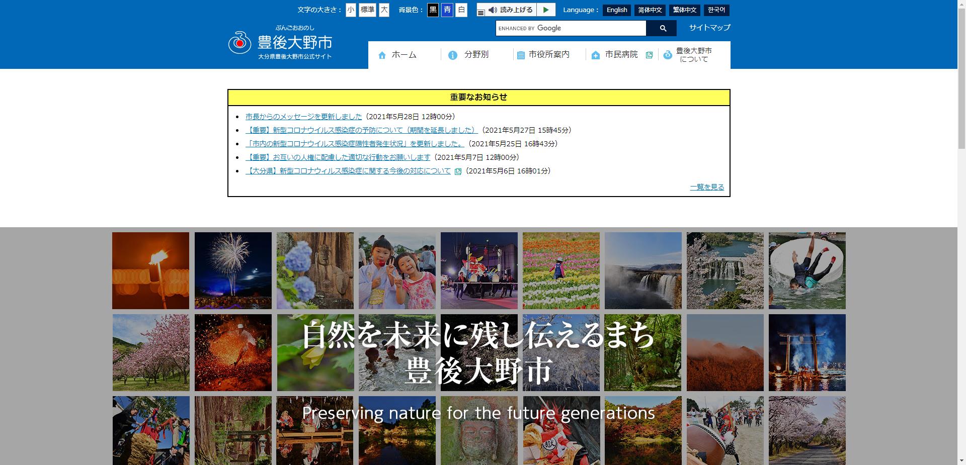The image size is (966, 465).
Task: Switch background color to 黒
Action: 433,10
